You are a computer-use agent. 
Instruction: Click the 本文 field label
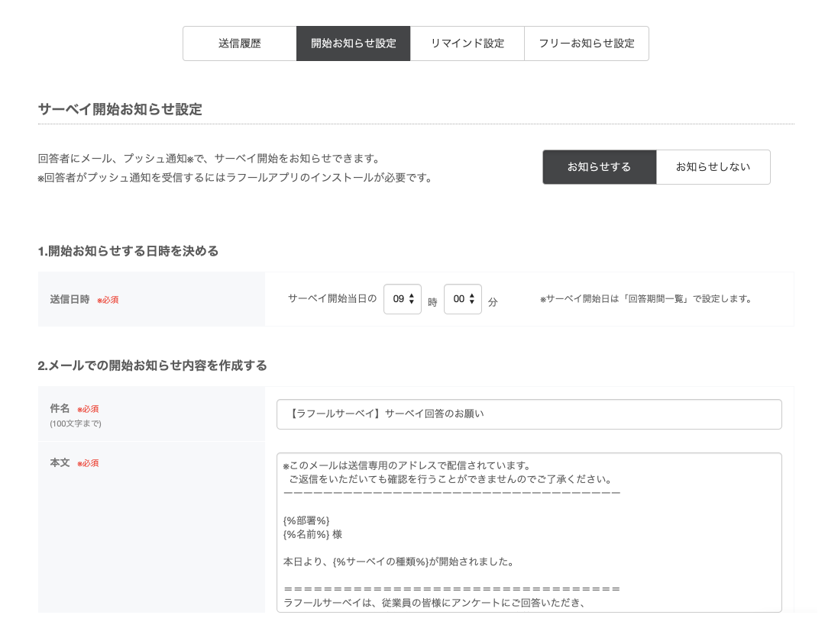pyautogui.click(x=60, y=462)
